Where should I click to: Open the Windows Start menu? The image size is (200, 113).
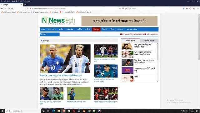2,111
